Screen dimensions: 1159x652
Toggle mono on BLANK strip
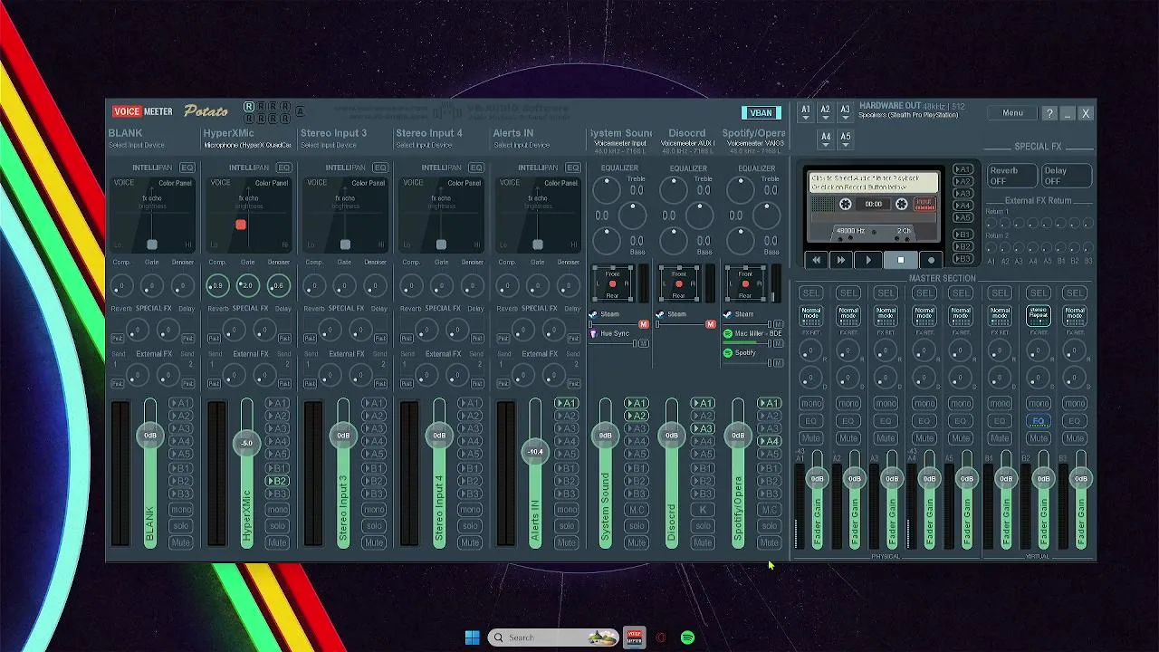click(180, 509)
